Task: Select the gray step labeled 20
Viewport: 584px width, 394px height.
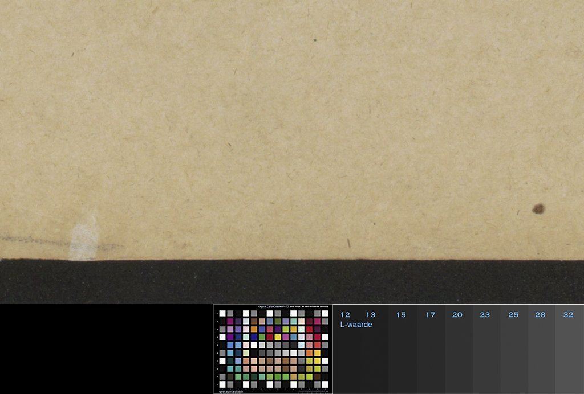Action: (x=457, y=353)
